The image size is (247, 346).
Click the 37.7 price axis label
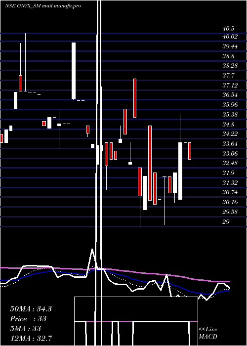pyautogui.click(x=228, y=75)
